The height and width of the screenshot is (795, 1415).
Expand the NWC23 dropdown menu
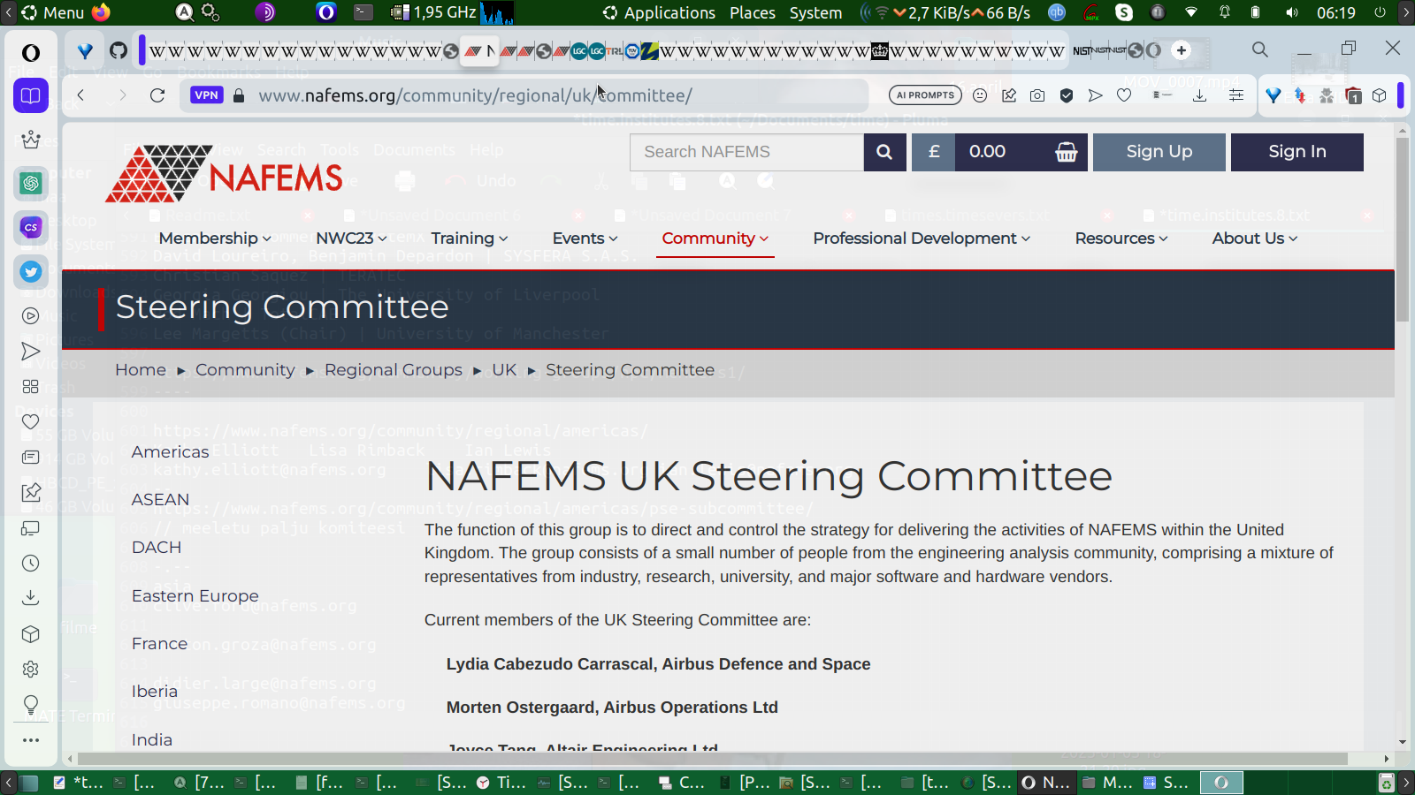click(351, 238)
